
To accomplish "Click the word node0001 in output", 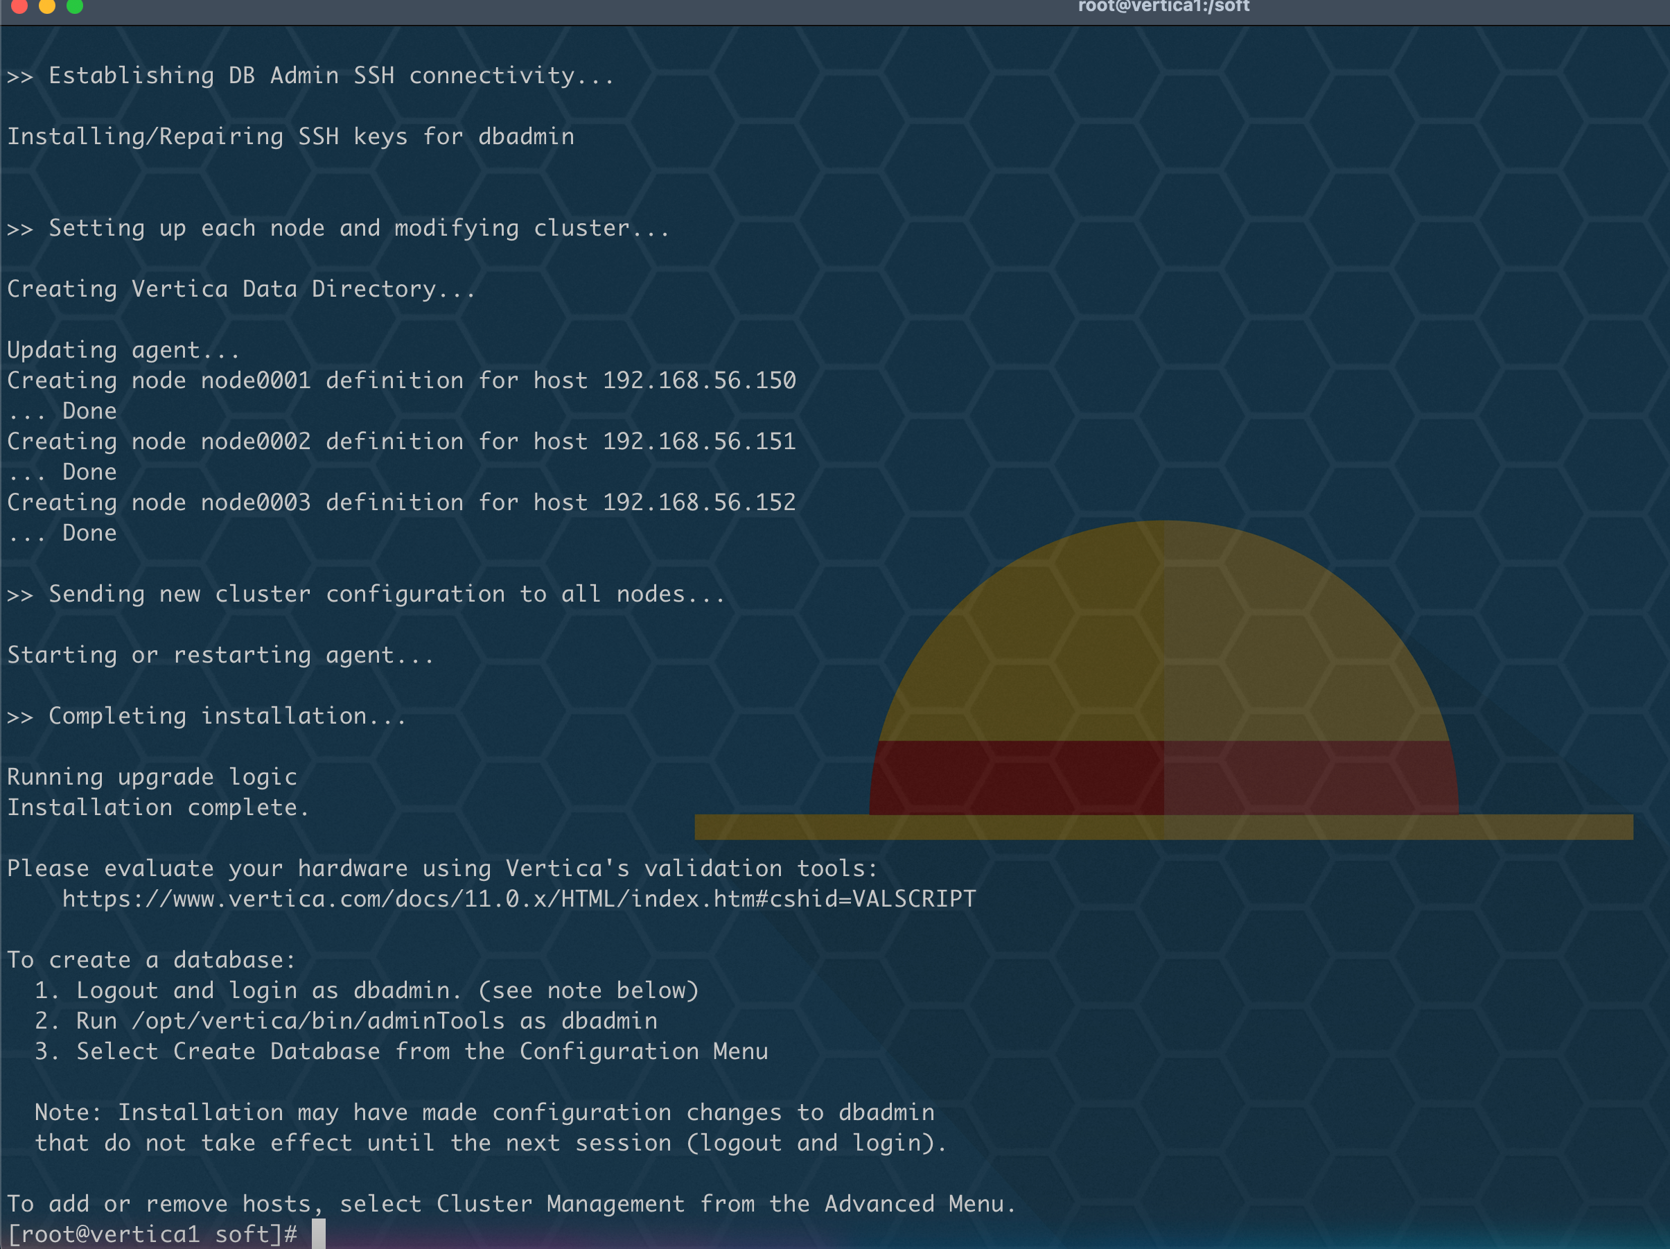I will pos(255,381).
